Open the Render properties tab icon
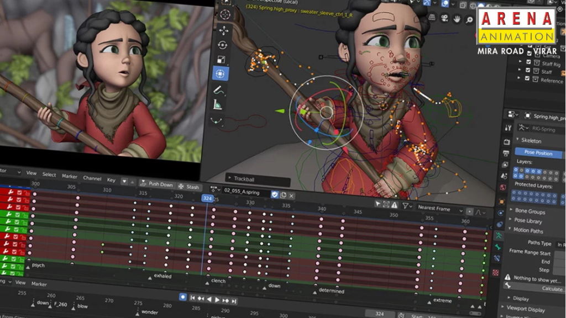Screen dimensions: 566x318 pos(506,142)
